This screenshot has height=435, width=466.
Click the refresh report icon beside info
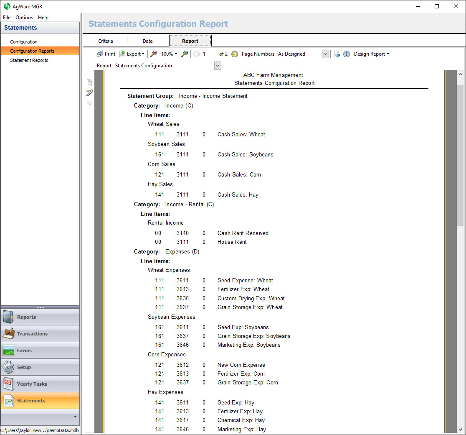pos(337,54)
